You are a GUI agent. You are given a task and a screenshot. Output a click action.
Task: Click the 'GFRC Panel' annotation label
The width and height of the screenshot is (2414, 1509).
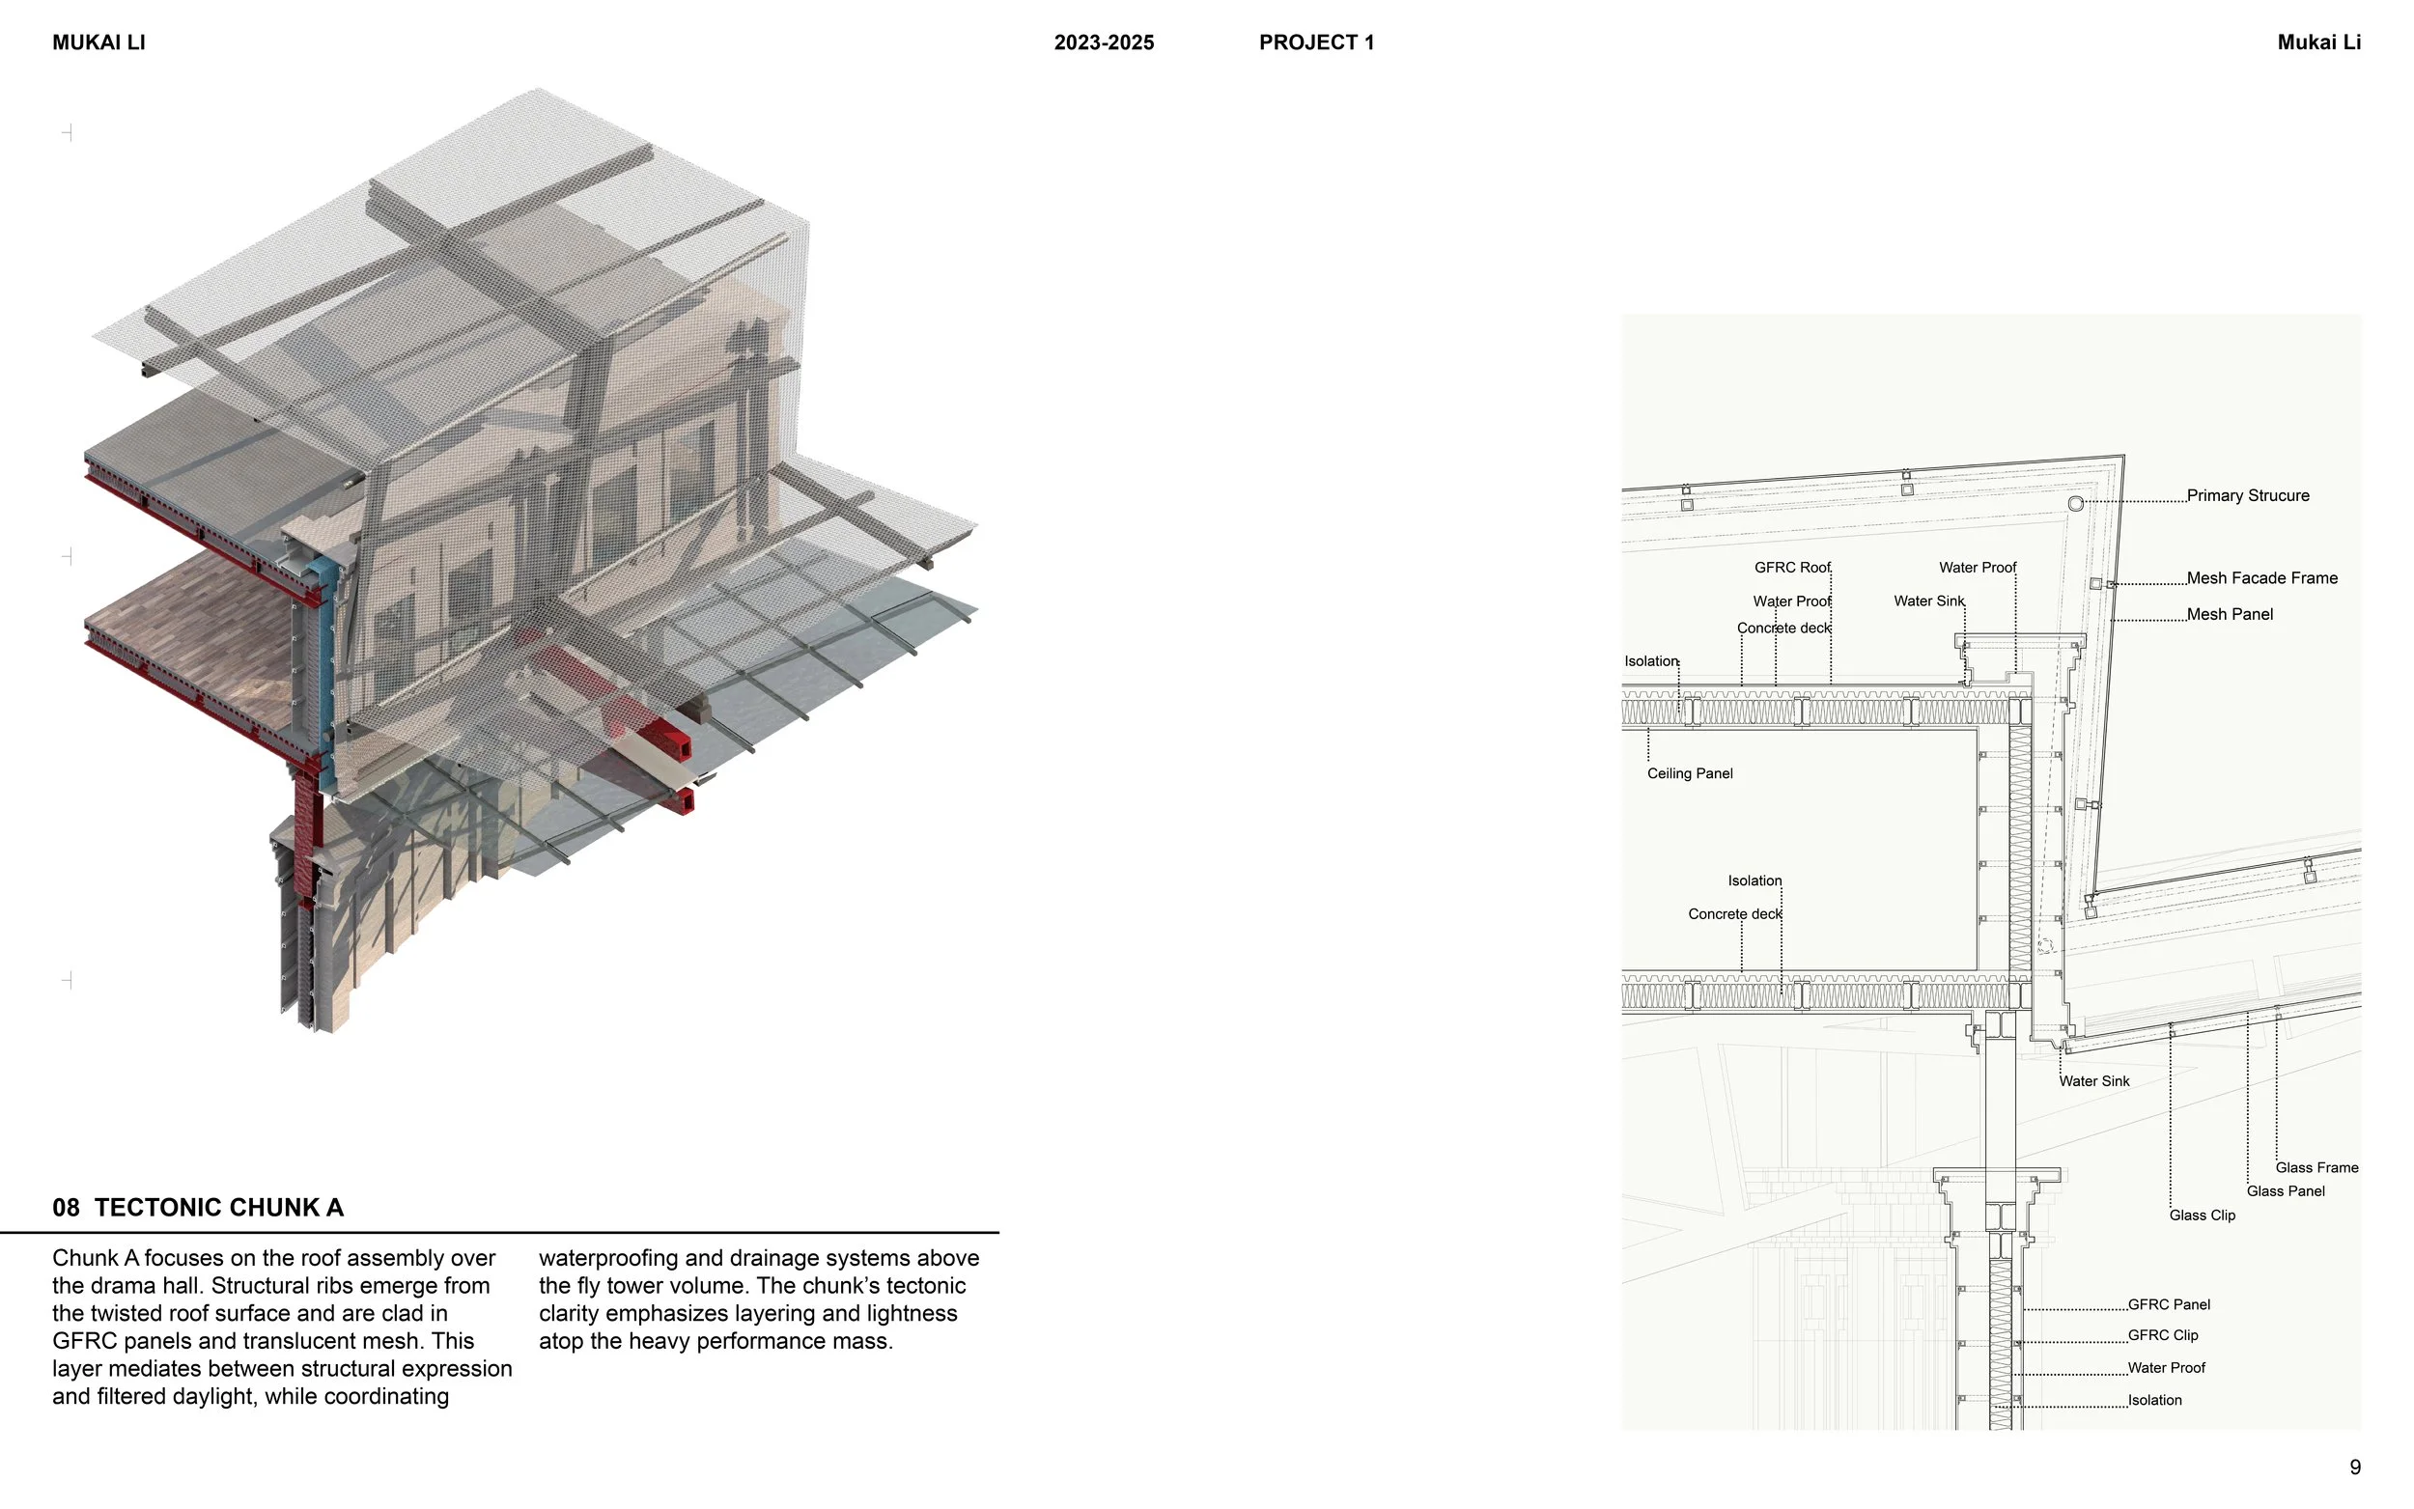click(x=2169, y=1304)
